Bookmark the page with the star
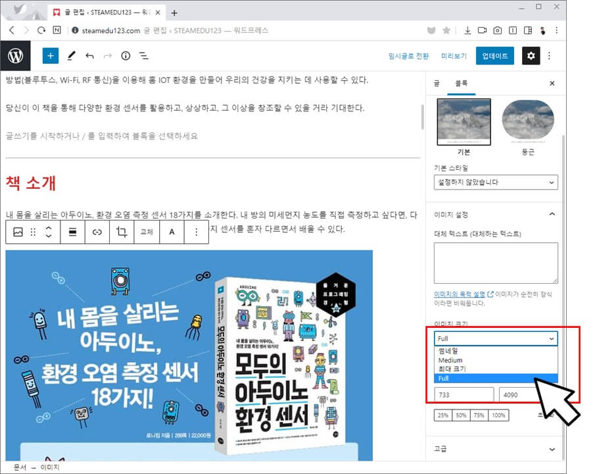 click(446, 30)
